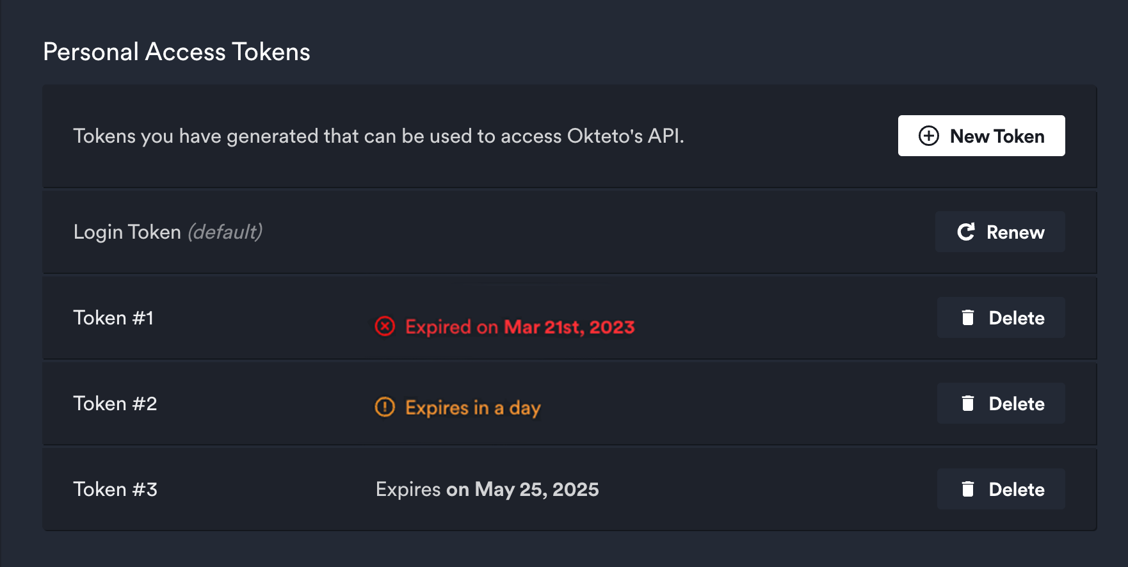The height and width of the screenshot is (567, 1128).
Task: Delete Token #3
Action: coord(1001,489)
